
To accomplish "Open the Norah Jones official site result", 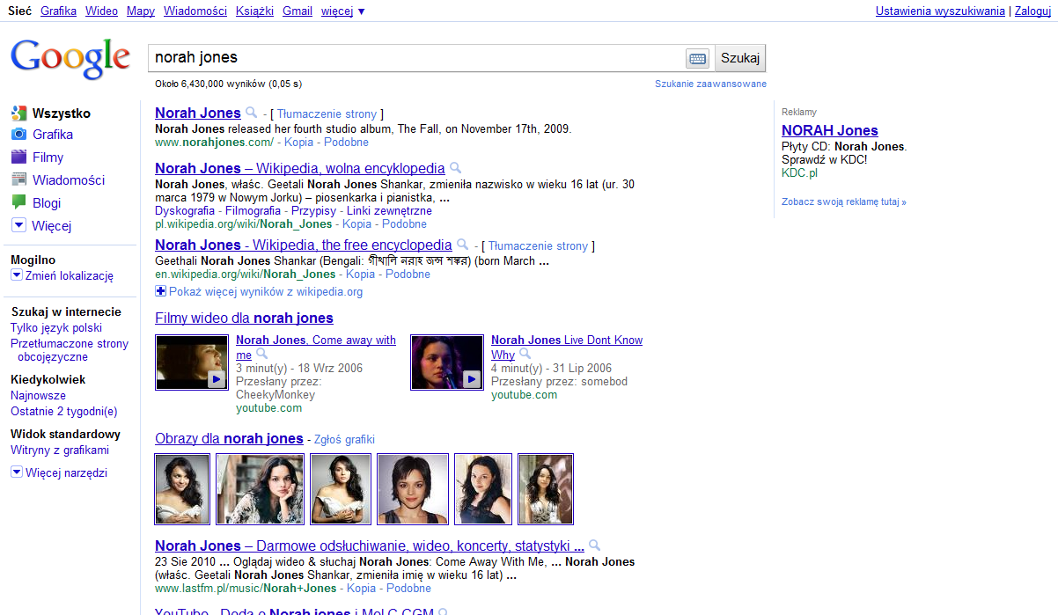I will point(198,113).
